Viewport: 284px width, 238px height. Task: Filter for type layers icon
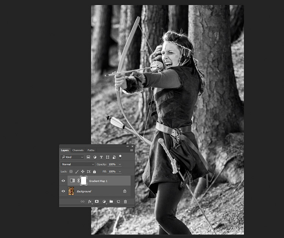101,157
